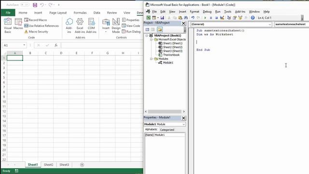Click Record Macro in Excel ribbon
This screenshot has height=174, width=309.
point(36,20)
